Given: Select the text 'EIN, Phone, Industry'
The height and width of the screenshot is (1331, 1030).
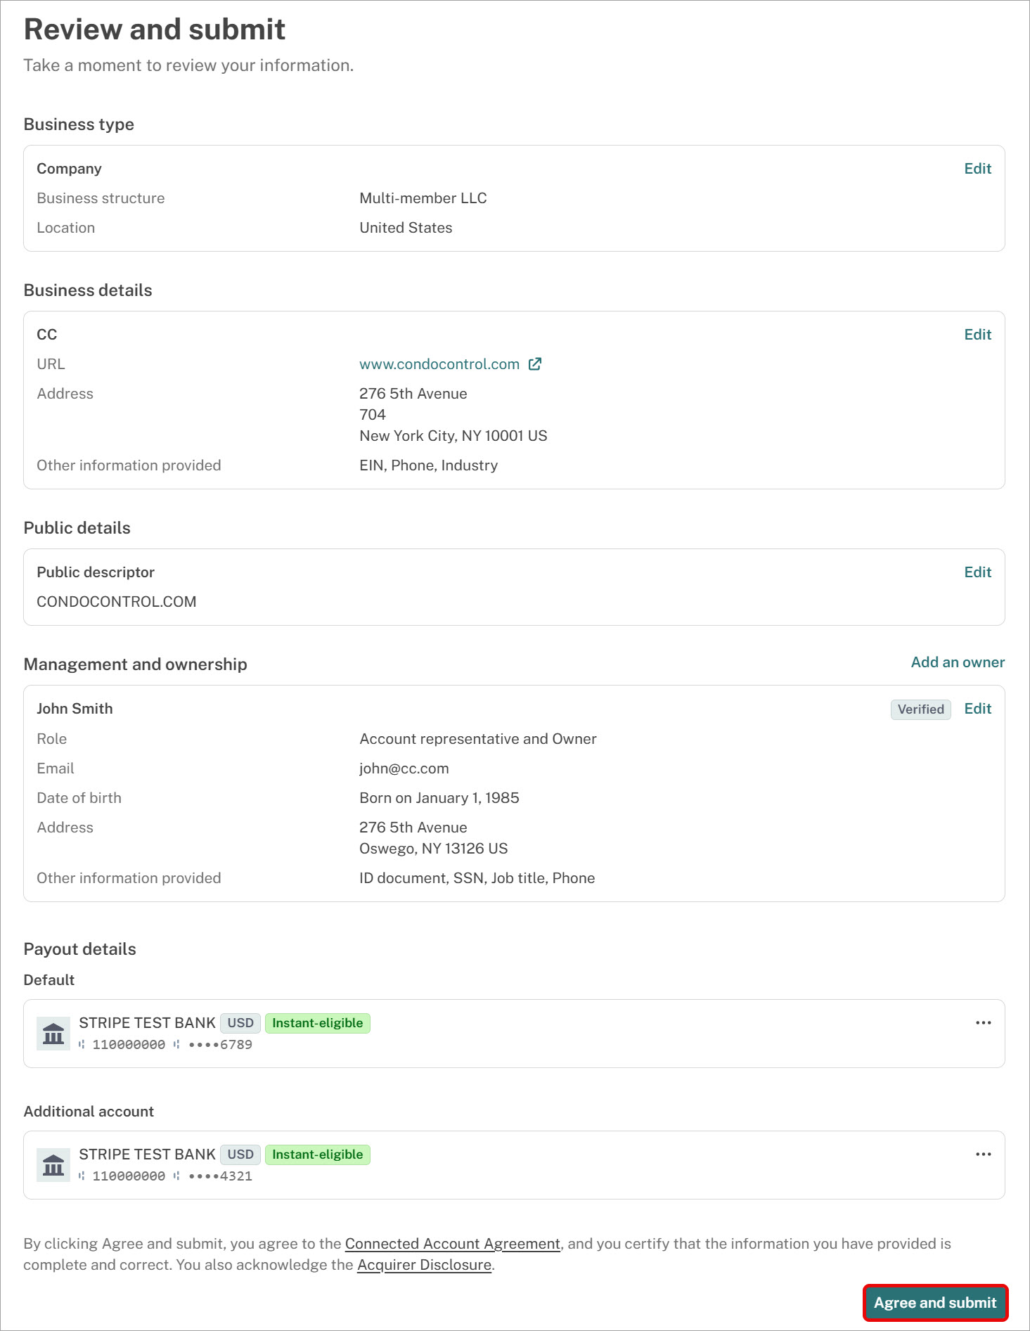Looking at the screenshot, I should point(429,465).
